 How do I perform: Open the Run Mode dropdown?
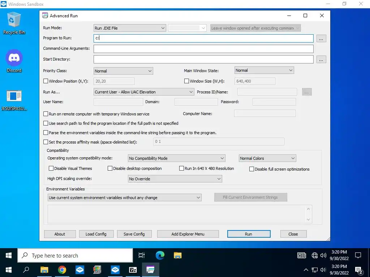(130, 28)
